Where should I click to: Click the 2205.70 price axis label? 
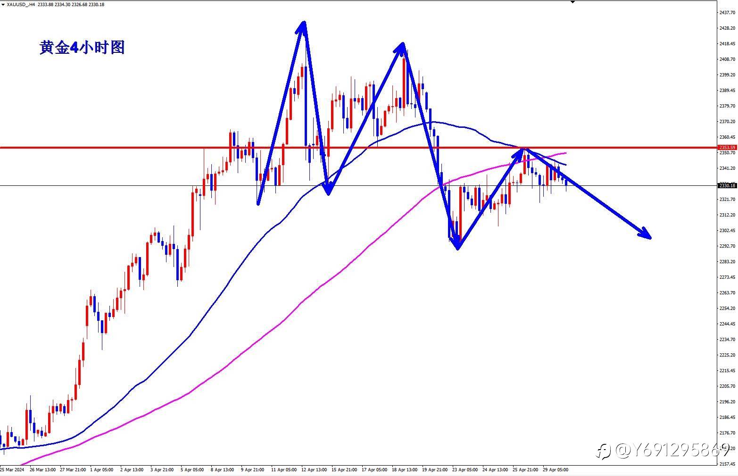728,386
